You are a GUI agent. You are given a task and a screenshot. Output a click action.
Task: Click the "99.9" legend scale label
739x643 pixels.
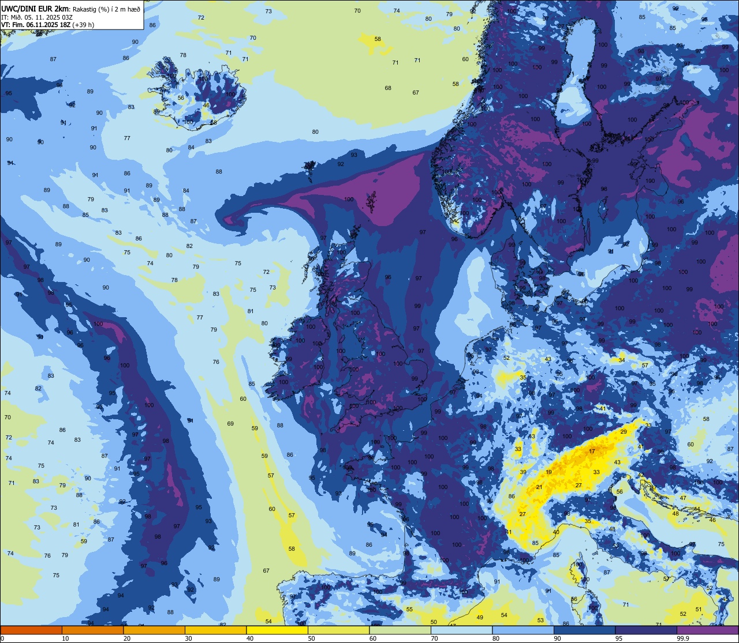(684, 638)
